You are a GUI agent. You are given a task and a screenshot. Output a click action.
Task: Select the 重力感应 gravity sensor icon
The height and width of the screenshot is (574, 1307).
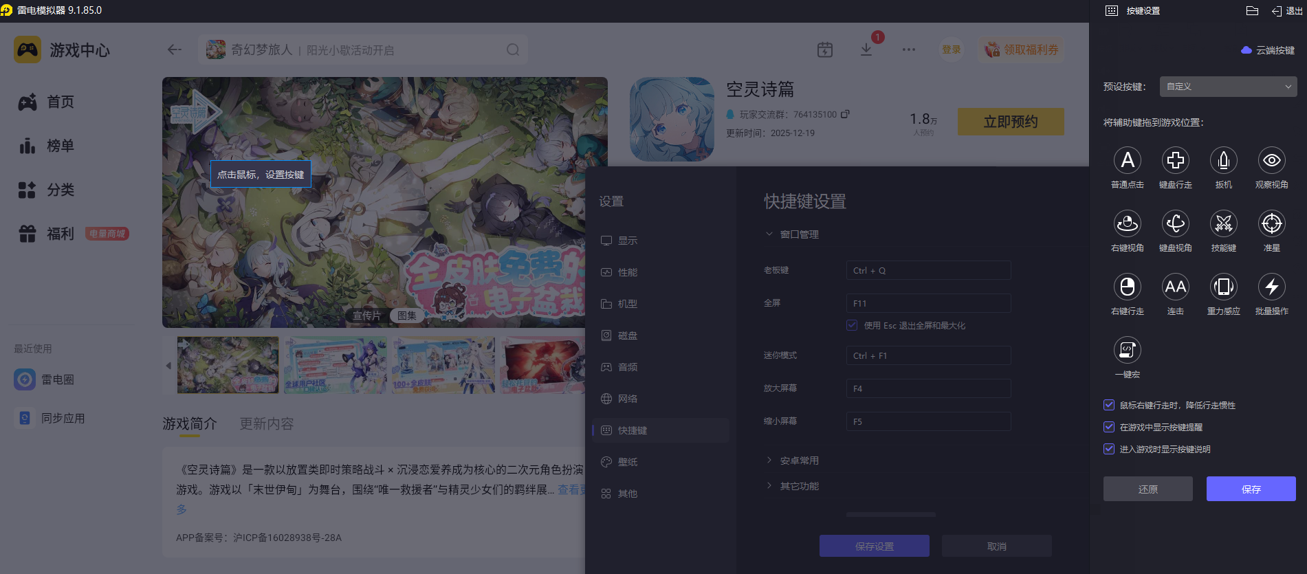(x=1224, y=287)
